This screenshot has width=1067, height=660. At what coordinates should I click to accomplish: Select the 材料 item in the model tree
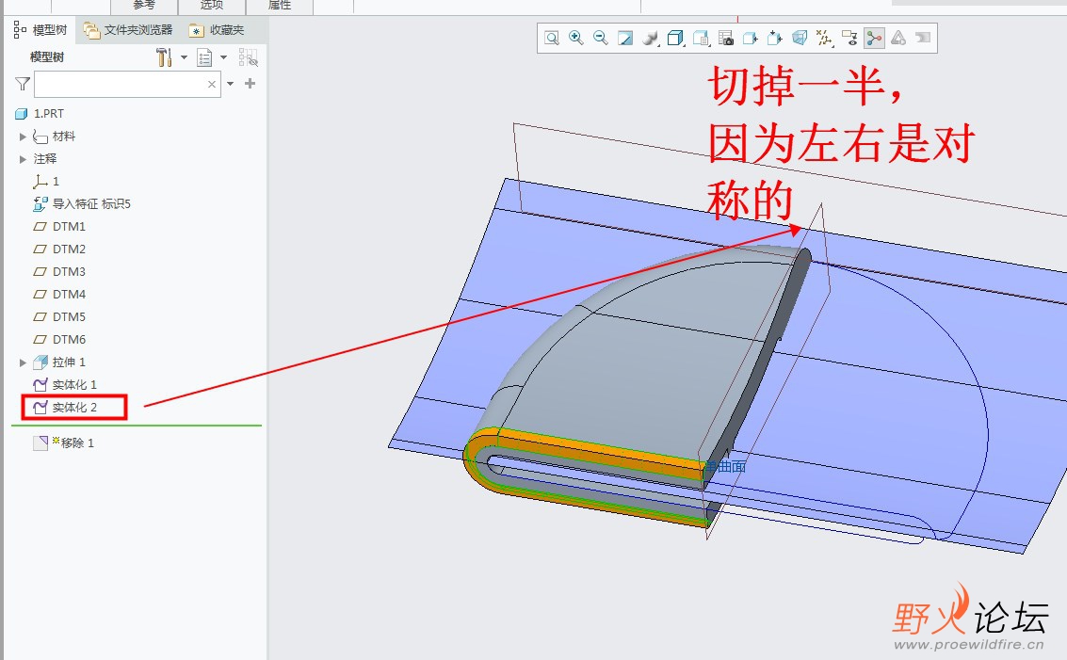click(63, 137)
